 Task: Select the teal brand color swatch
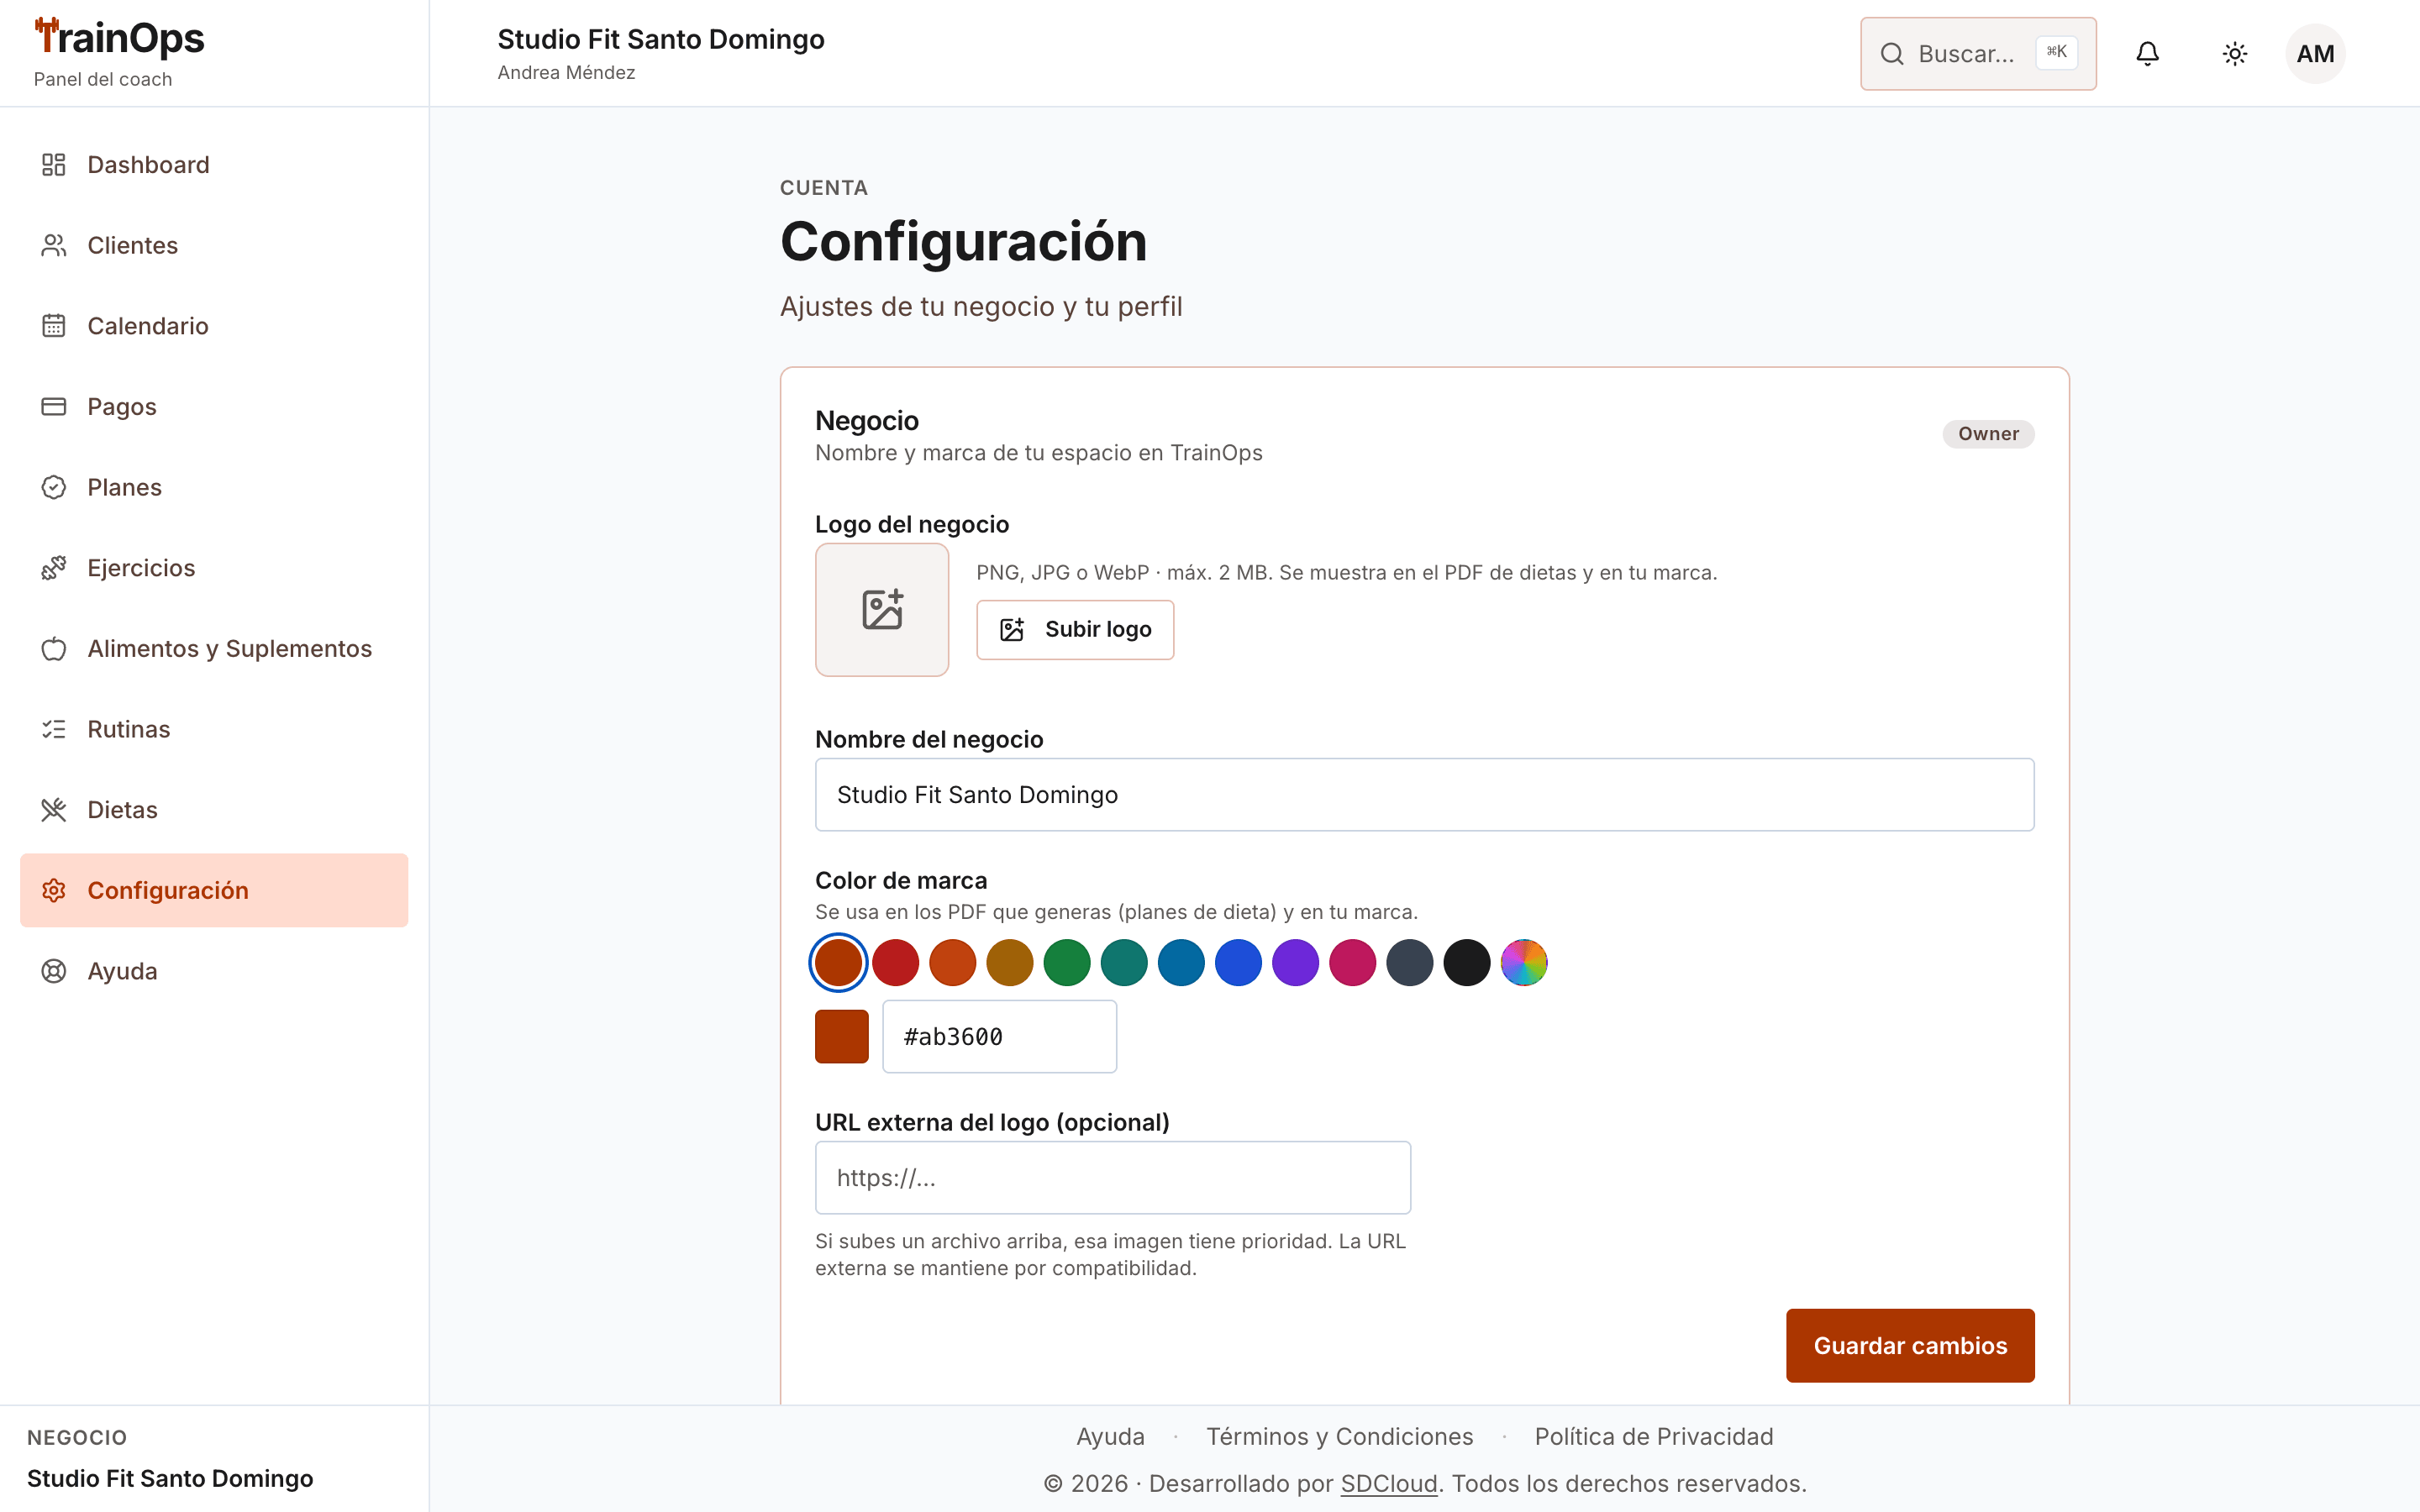pyautogui.click(x=1124, y=962)
